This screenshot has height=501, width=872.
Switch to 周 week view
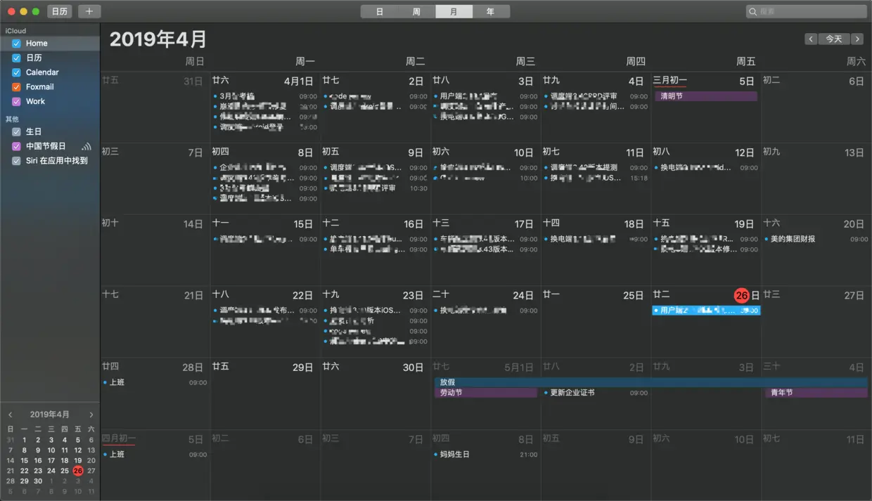pyautogui.click(x=416, y=11)
